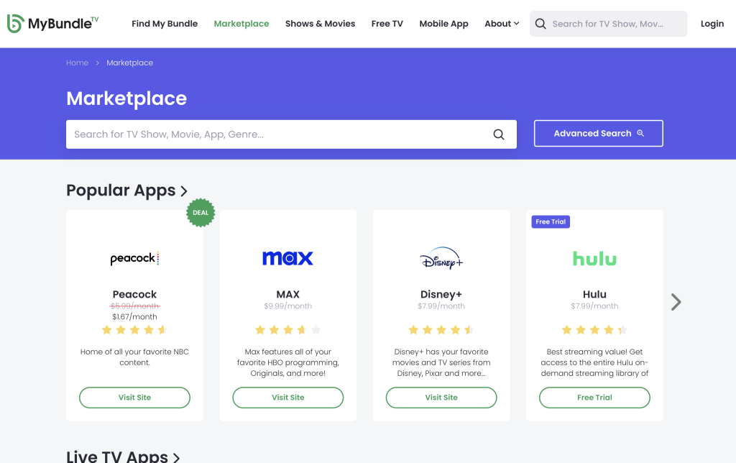Expand Live TV Apps section via chevron
Image resolution: width=736 pixels, height=463 pixels.
click(x=177, y=458)
